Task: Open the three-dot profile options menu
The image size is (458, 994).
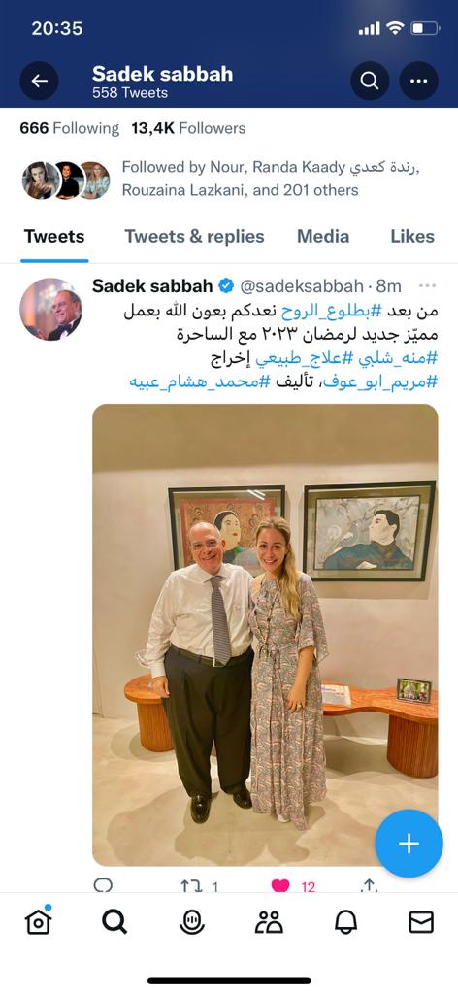Action: click(x=419, y=81)
